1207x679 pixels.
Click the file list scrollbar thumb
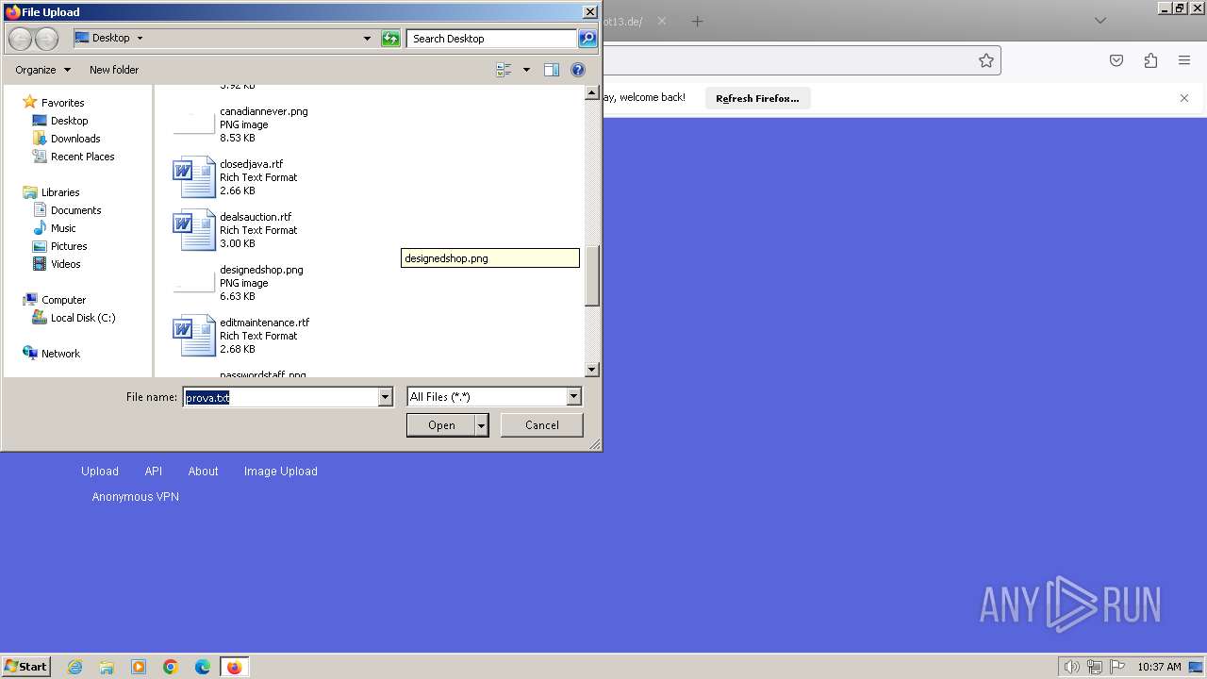coord(592,276)
